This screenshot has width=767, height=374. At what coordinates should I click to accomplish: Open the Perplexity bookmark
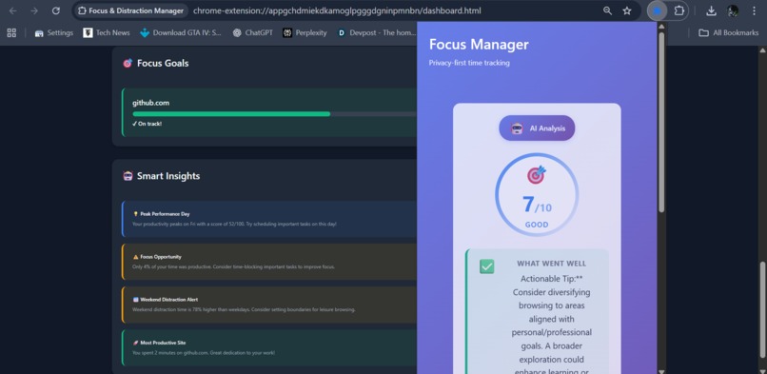pos(305,32)
